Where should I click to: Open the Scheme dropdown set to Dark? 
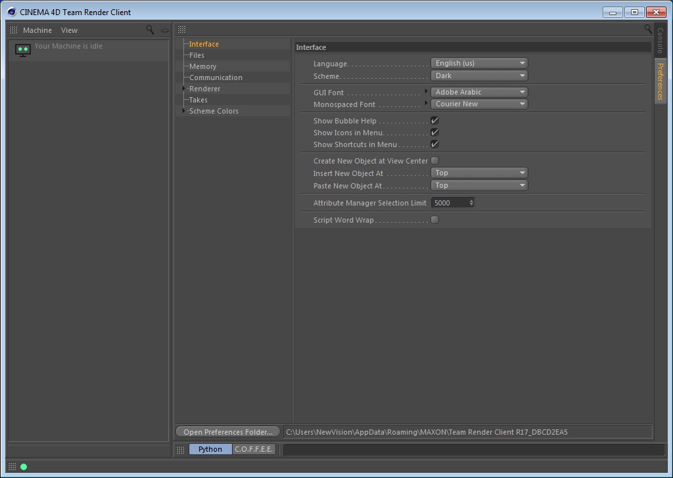(x=479, y=76)
